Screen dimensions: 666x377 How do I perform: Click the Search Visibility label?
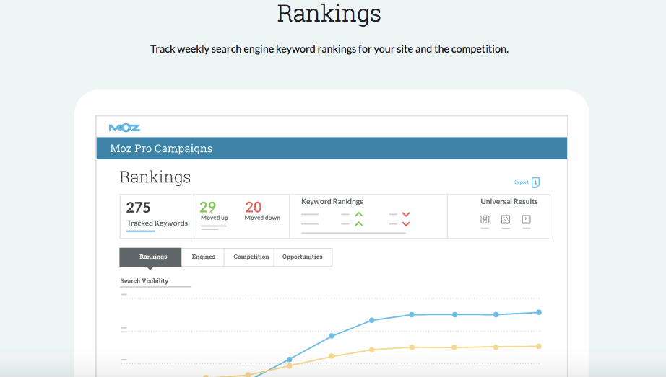tap(144, 280)
